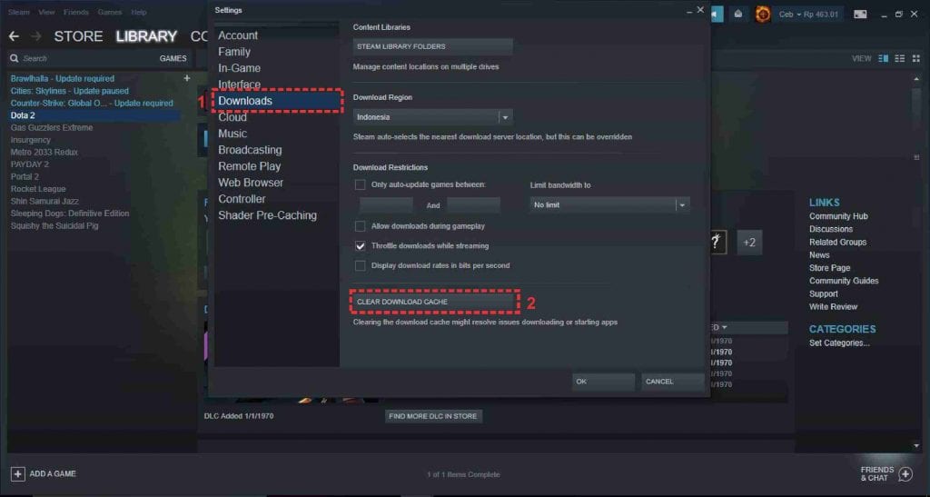Open Broadcasting settings

coord(250,150)
